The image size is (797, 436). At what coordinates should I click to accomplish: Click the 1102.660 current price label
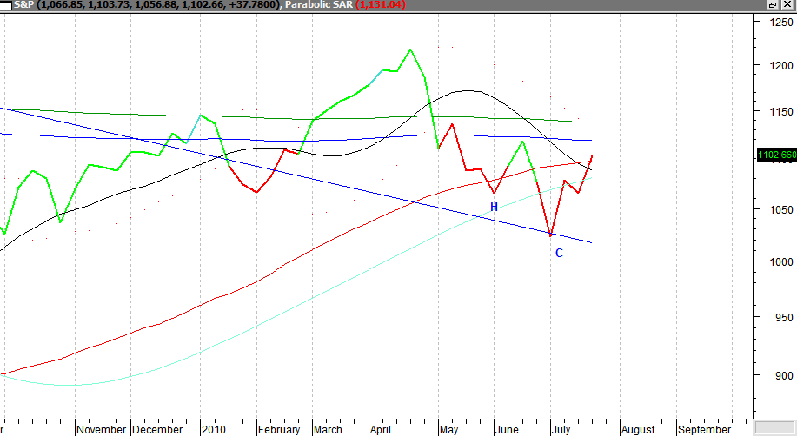(777, 155)
